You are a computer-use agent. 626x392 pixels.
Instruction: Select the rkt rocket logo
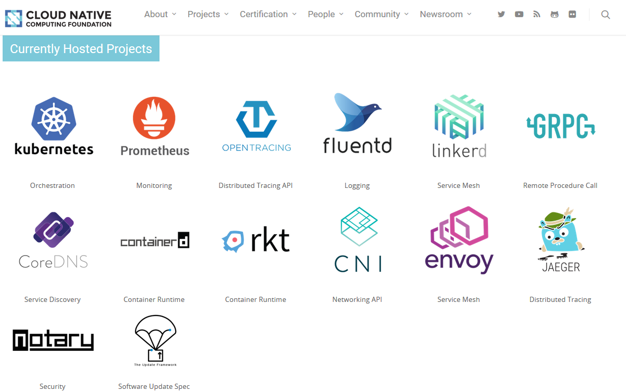pos(255,241)
